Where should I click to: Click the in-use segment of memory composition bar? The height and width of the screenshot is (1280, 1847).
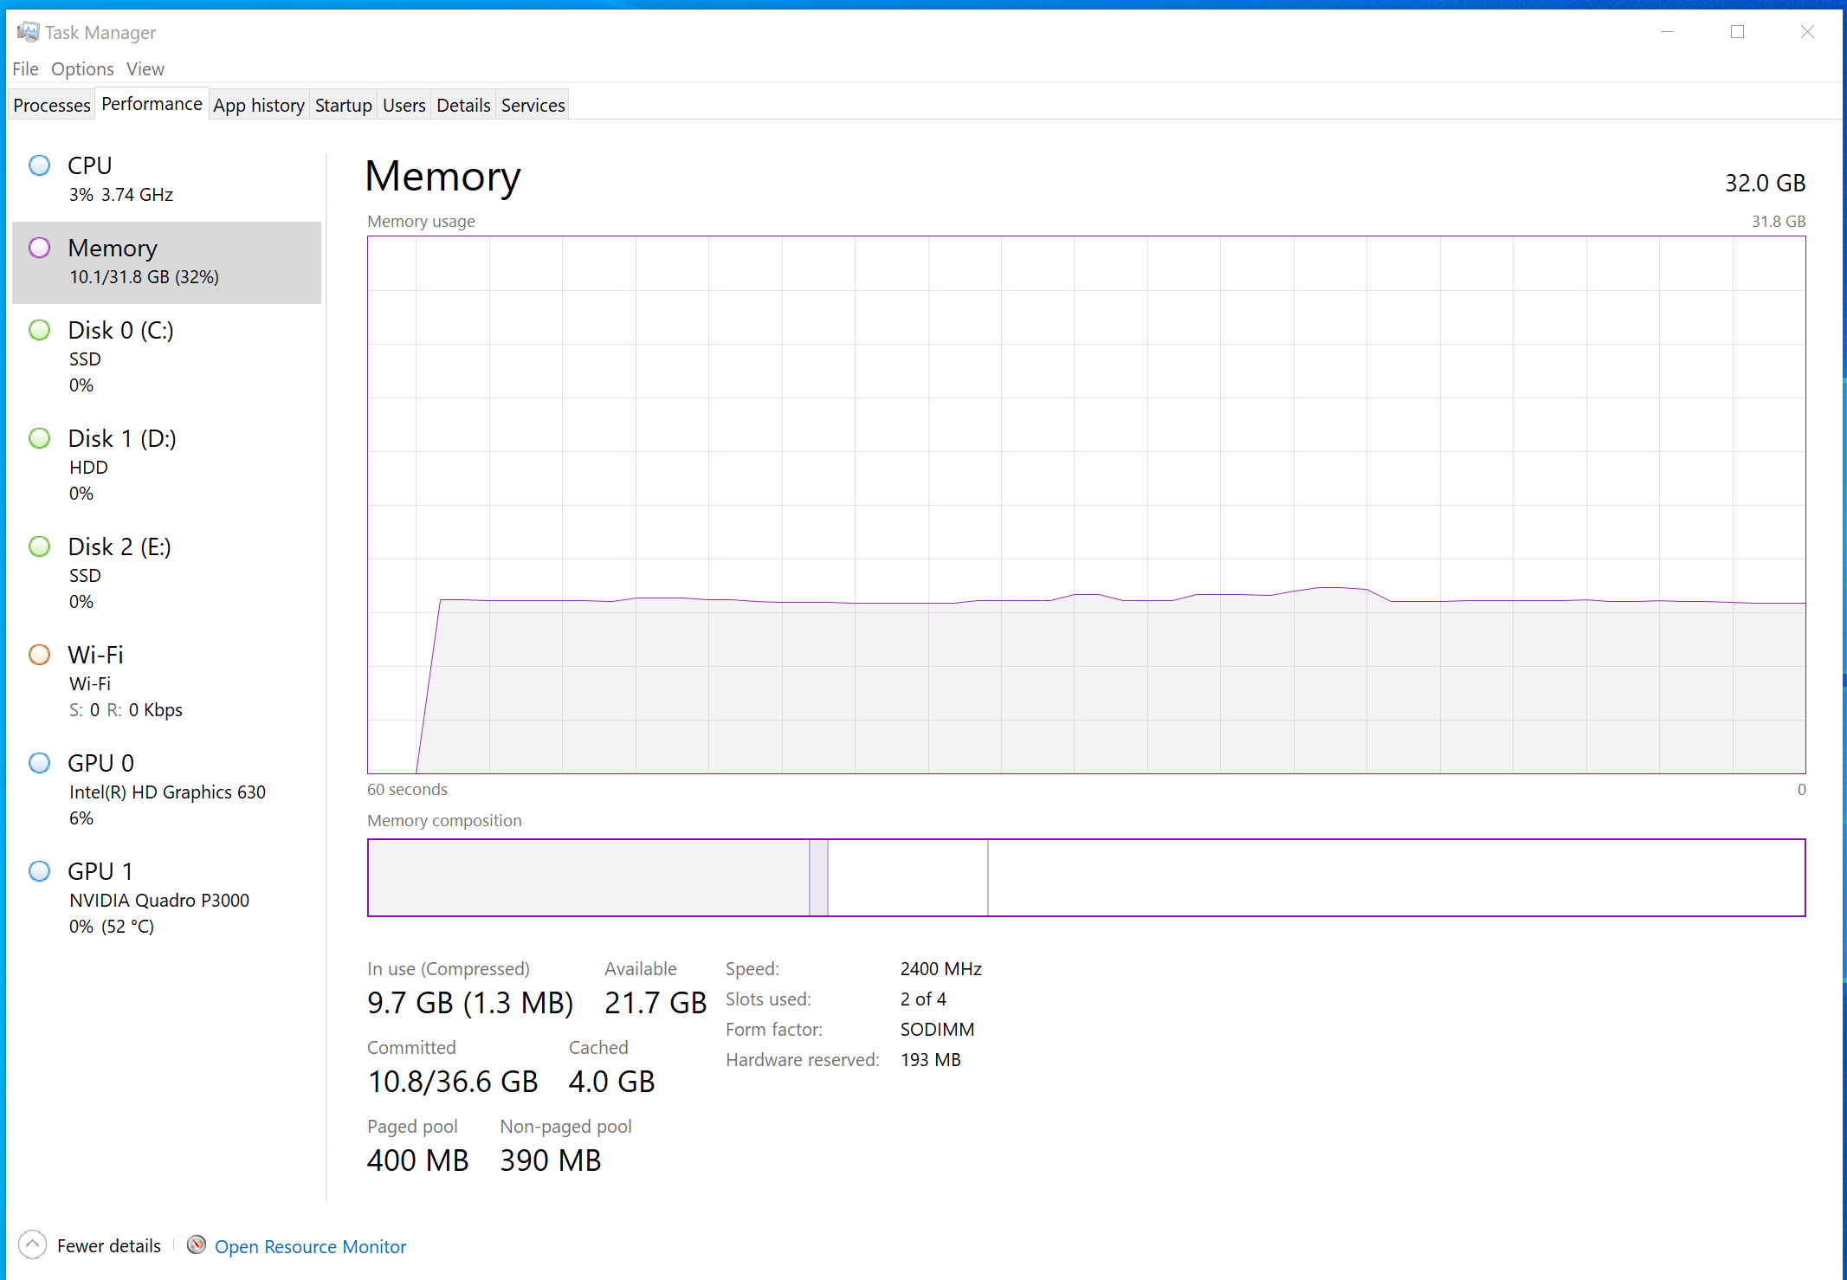tap(589, 877)
